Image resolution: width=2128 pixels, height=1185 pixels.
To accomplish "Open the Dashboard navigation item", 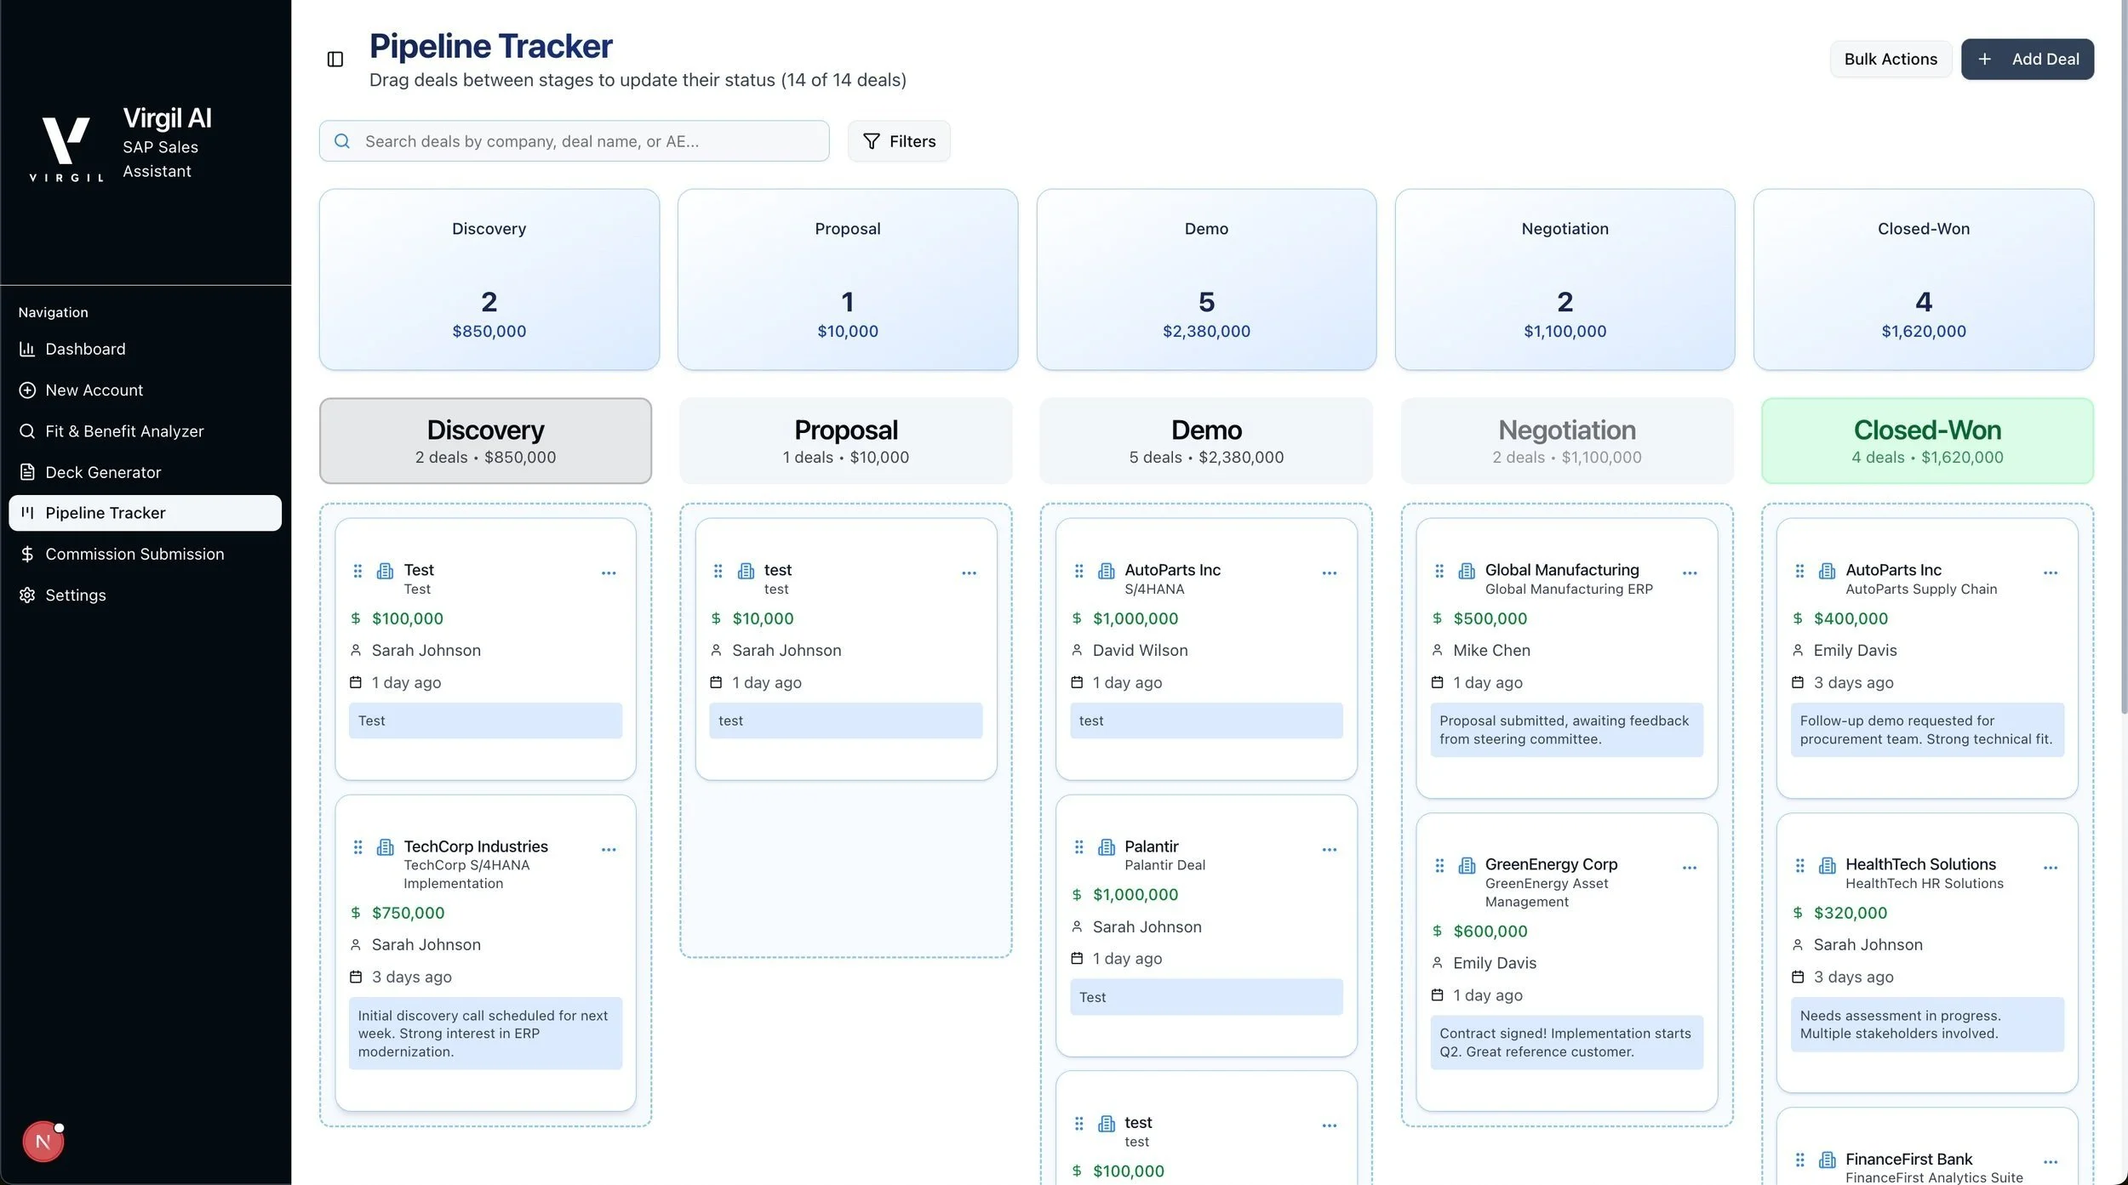I will point(145,349).
